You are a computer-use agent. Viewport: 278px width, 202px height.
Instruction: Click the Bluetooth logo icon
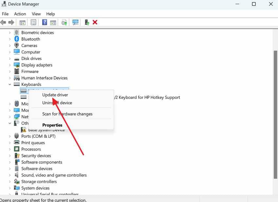click(x=17, y=39)
